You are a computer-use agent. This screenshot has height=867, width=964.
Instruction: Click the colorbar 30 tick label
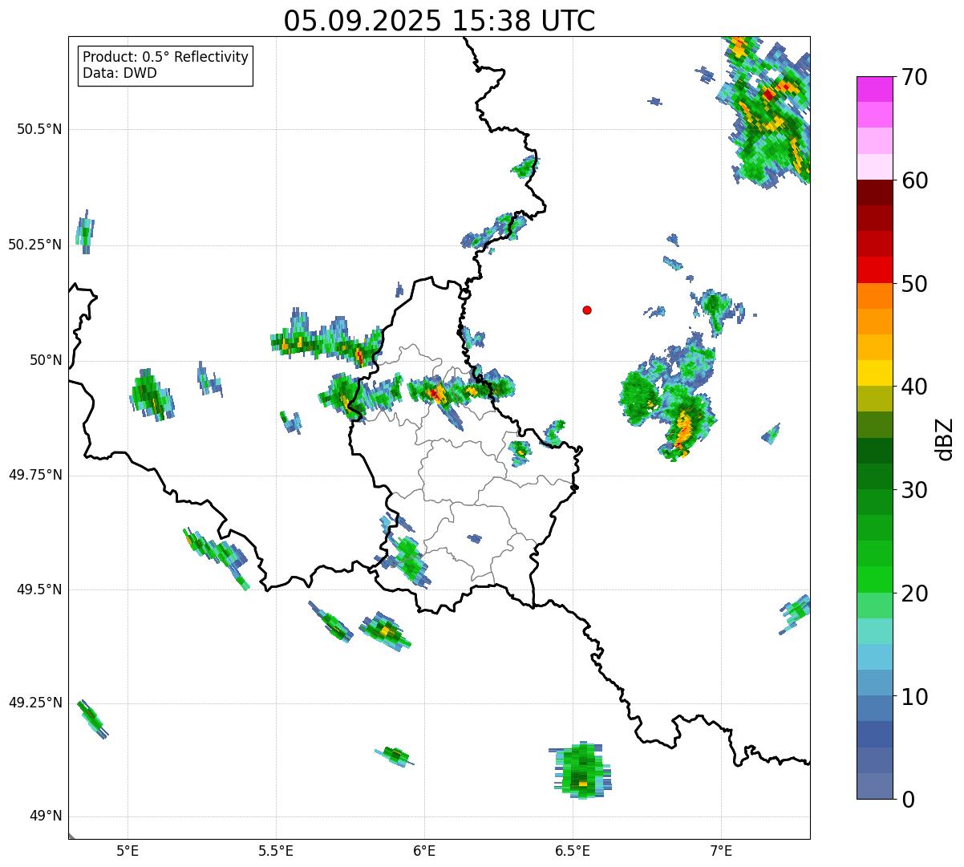(914, 490)
